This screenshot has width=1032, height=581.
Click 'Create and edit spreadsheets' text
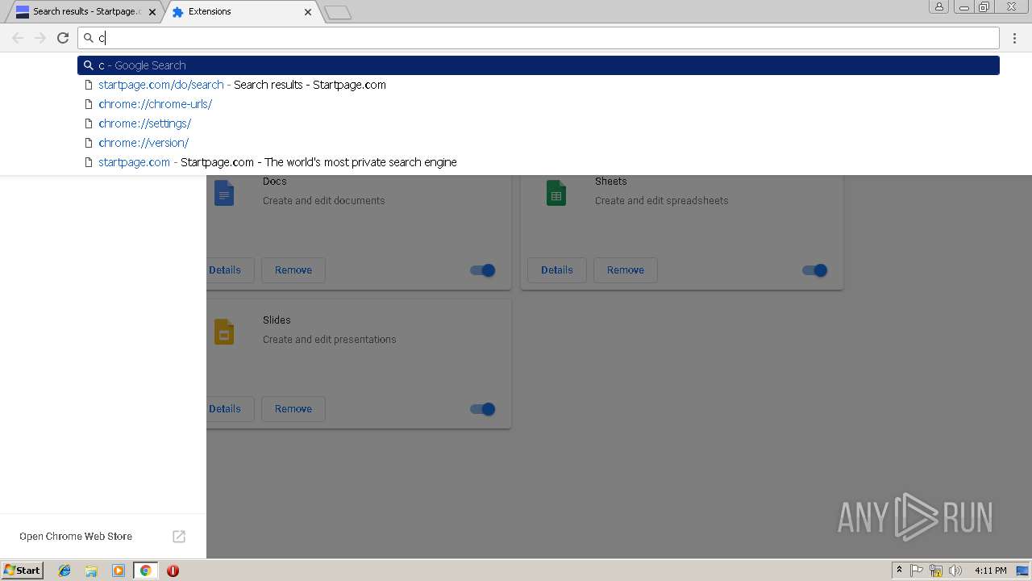662,201
